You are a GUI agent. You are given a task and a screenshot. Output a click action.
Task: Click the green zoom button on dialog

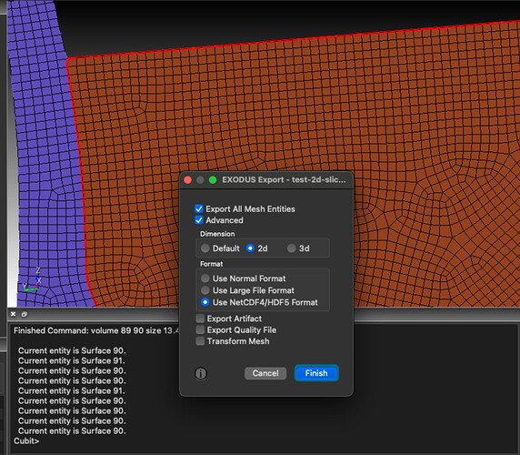click(213, 180)
